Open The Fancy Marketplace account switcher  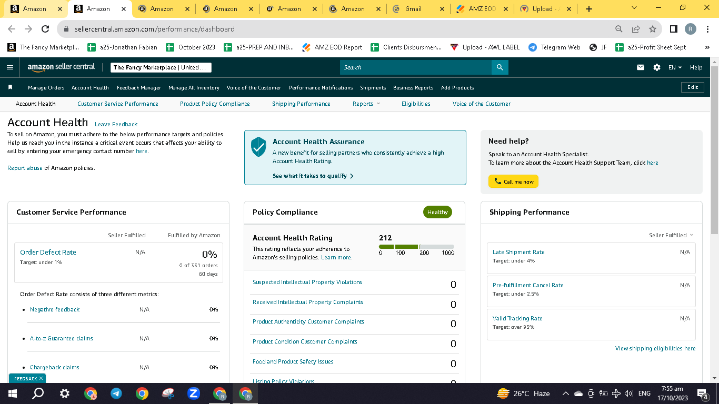pyautogui.click(x=161, y=67)
